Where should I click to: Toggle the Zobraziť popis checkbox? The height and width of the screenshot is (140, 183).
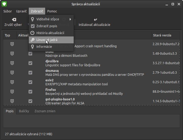tap(33, 26)
